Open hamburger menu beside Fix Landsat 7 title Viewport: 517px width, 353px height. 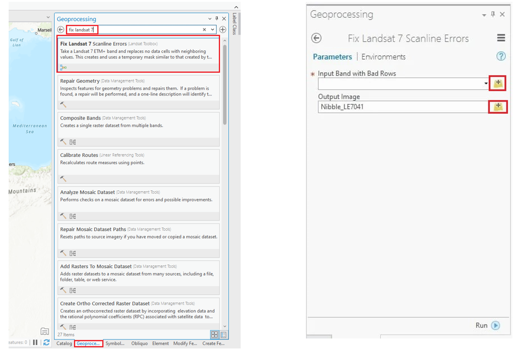click(501, 38)
